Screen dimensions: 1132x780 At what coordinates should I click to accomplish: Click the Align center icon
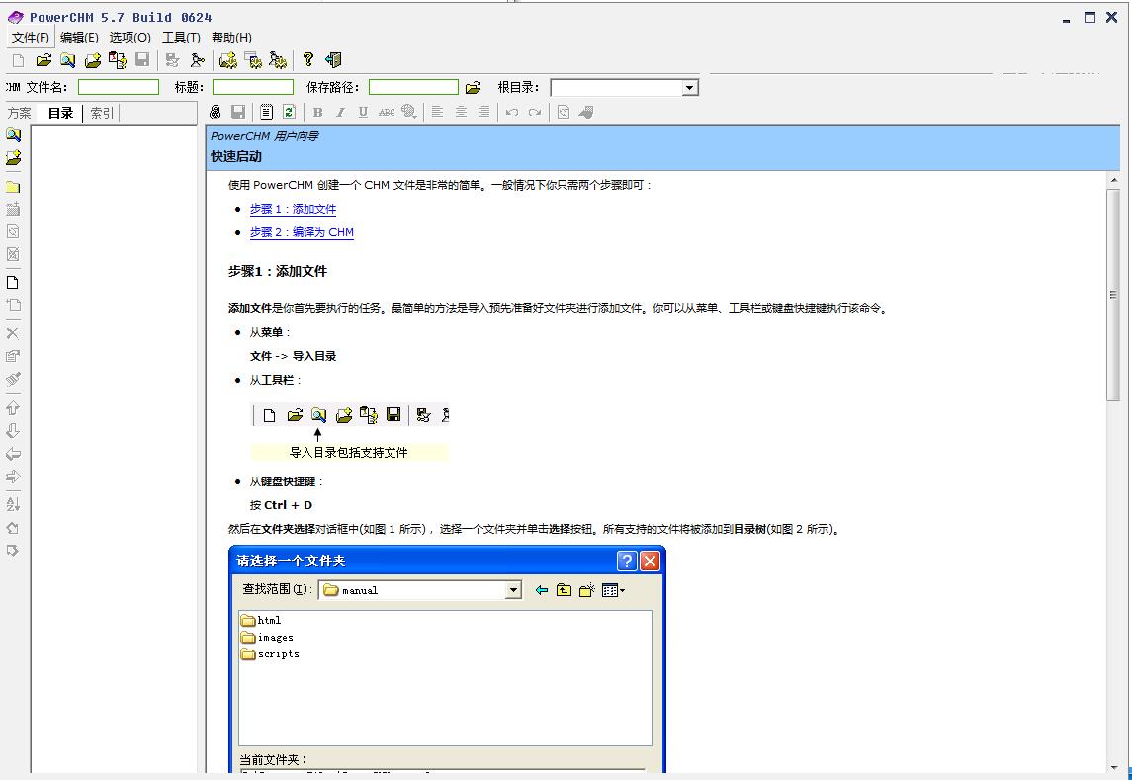[461, 112]
